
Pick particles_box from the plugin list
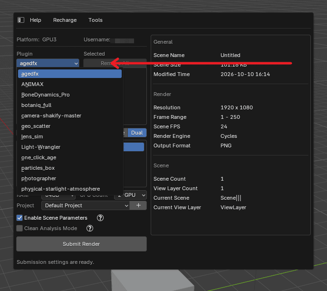70,168
